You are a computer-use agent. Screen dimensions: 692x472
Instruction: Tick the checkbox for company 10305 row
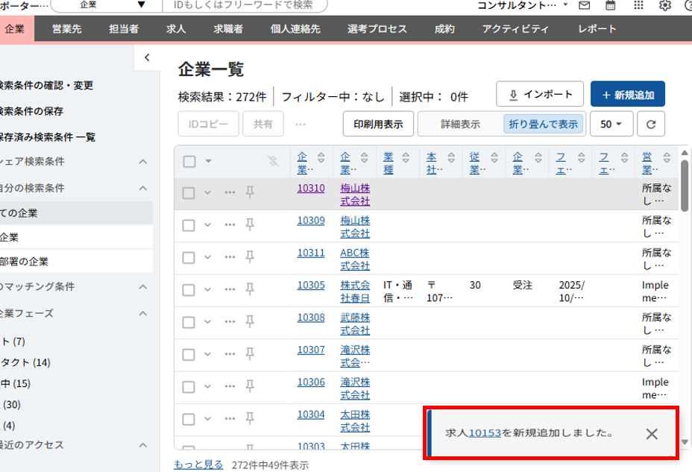pos(189,289)
